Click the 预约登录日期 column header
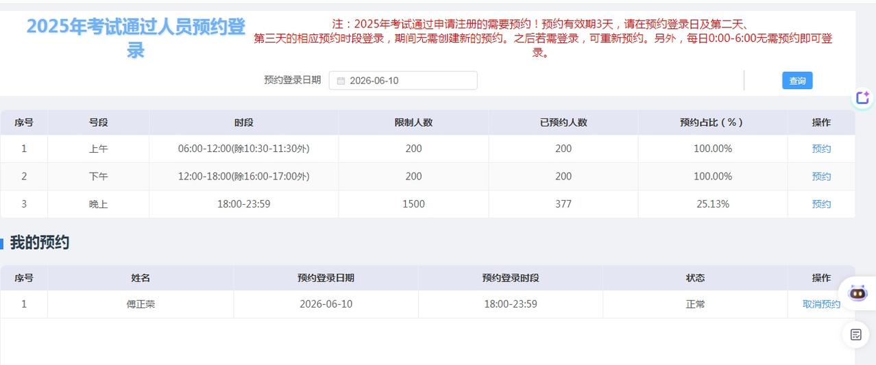876x365 pixels. tap(326, 278)
